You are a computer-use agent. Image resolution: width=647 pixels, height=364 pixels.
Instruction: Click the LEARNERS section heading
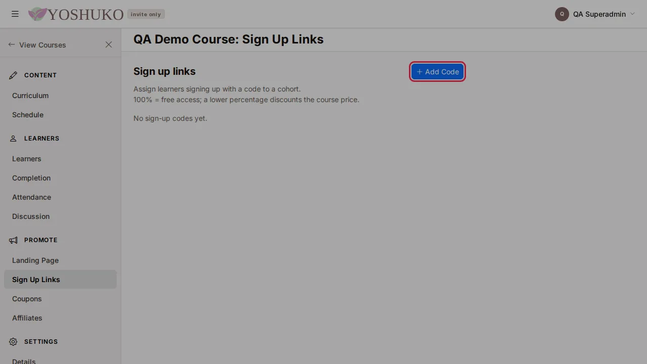(x=41, y=139)
